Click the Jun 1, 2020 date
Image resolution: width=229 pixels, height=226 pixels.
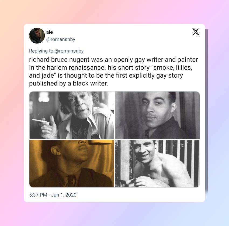coord(64,195)
